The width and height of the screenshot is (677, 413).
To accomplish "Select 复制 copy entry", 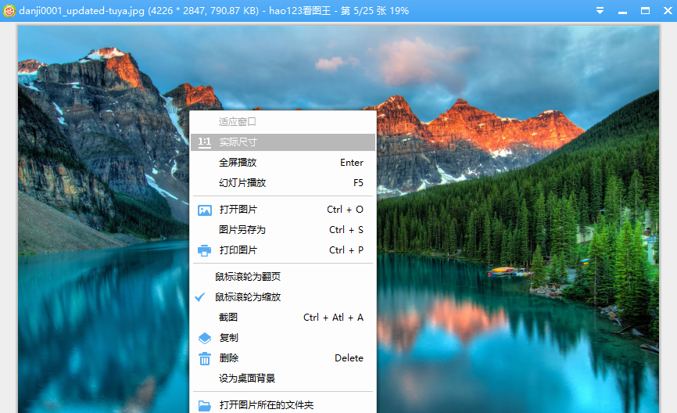I will click(283, 337).
